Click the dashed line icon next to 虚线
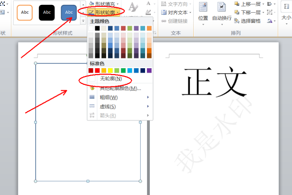292x195 pixels. point(92,106)
